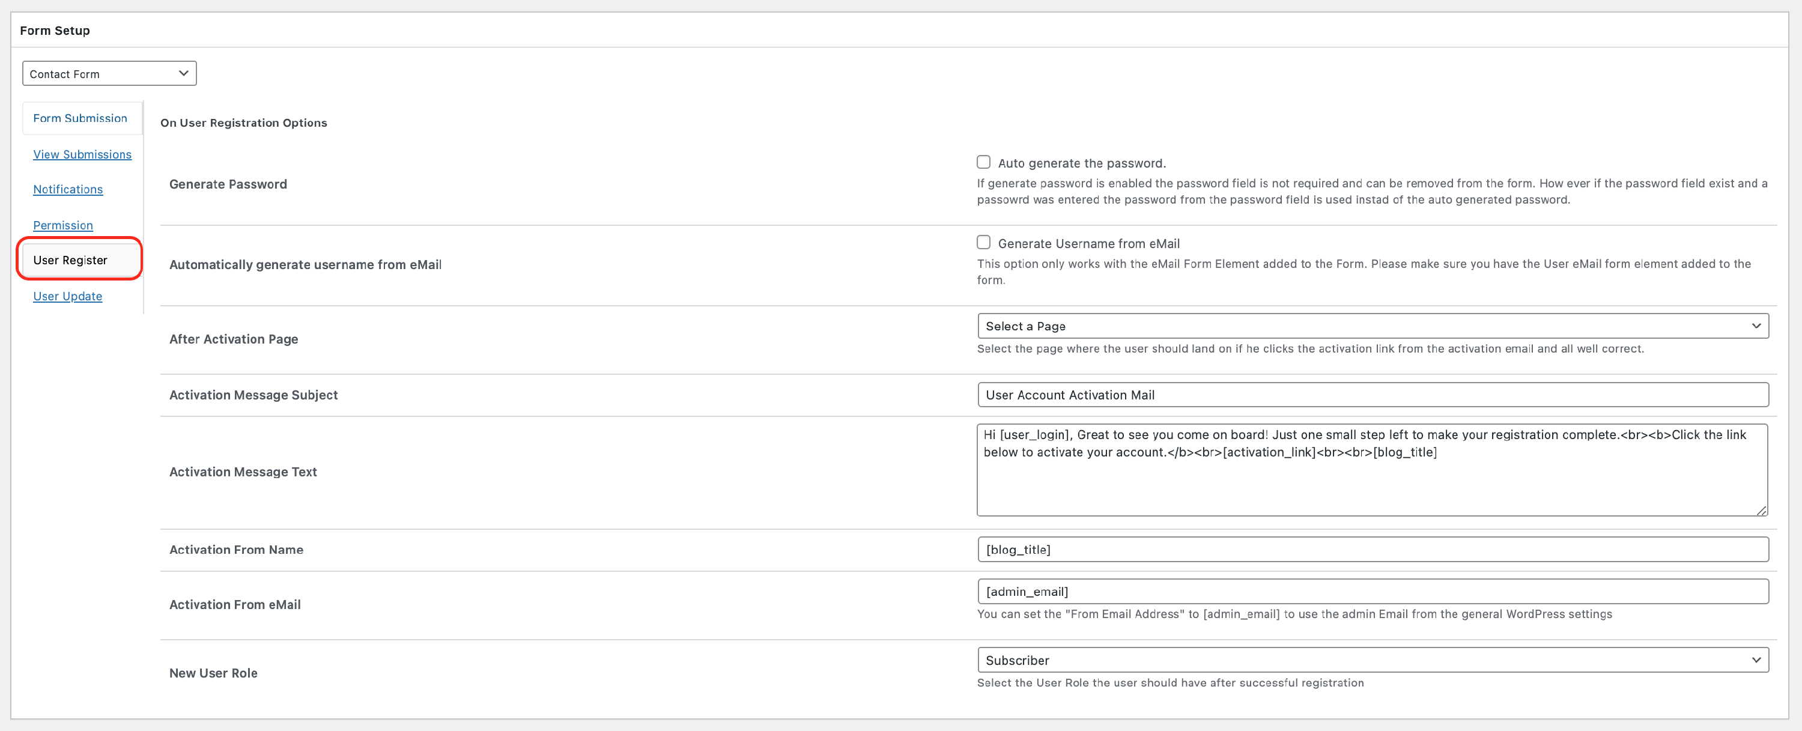The height and width of the screenshot is (731, 1802).
Task: Open the View Submissions tab
Action: coord(82,154)
